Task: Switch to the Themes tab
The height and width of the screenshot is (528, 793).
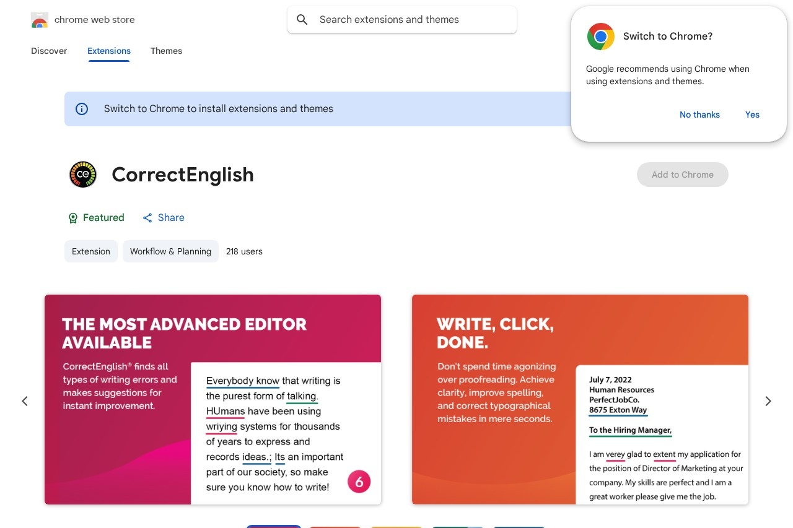Action: tap(166, 51)
